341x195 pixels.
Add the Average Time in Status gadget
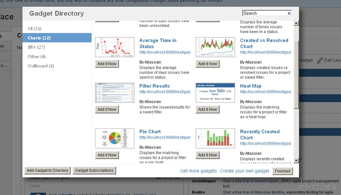(x=107, y=64)
